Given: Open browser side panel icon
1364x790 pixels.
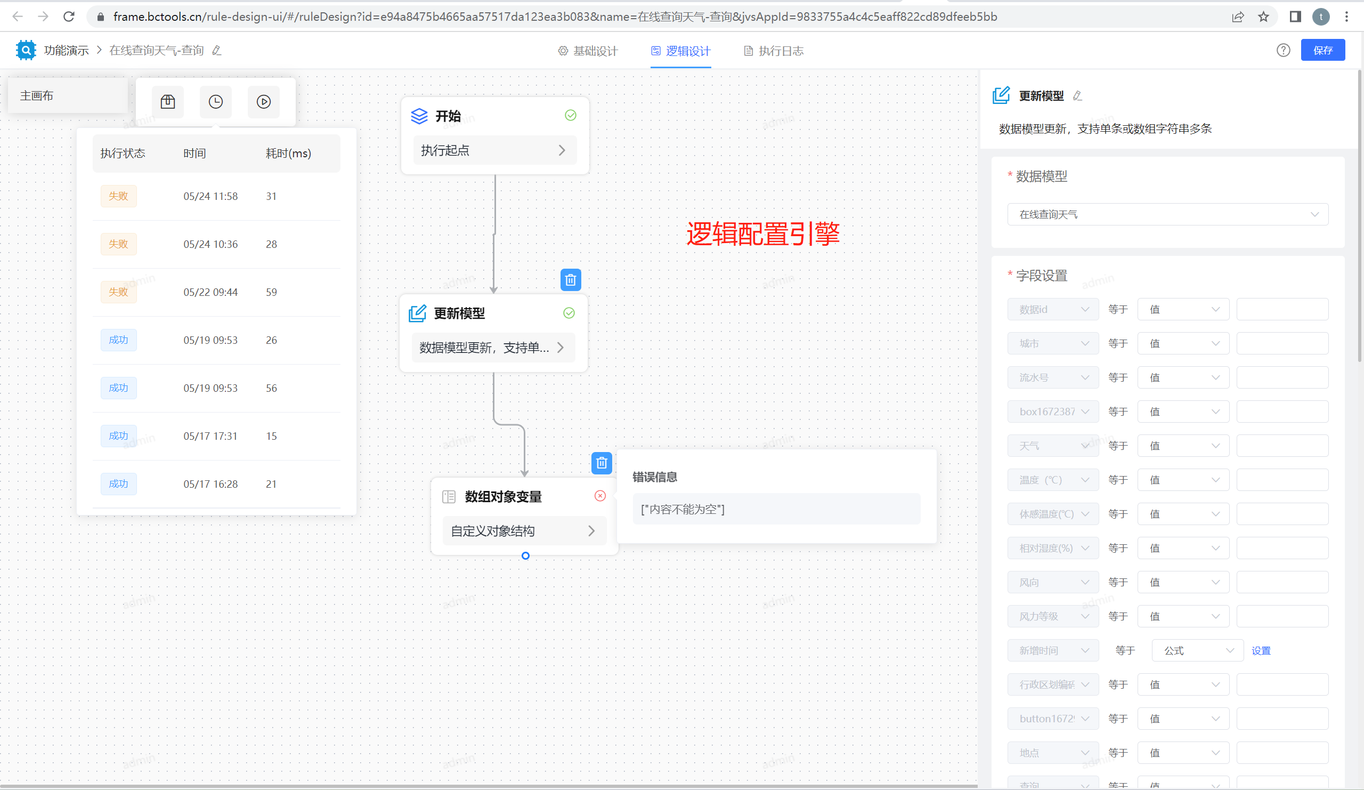Looking at the screenshot, I should click(x=1295, y=16).
